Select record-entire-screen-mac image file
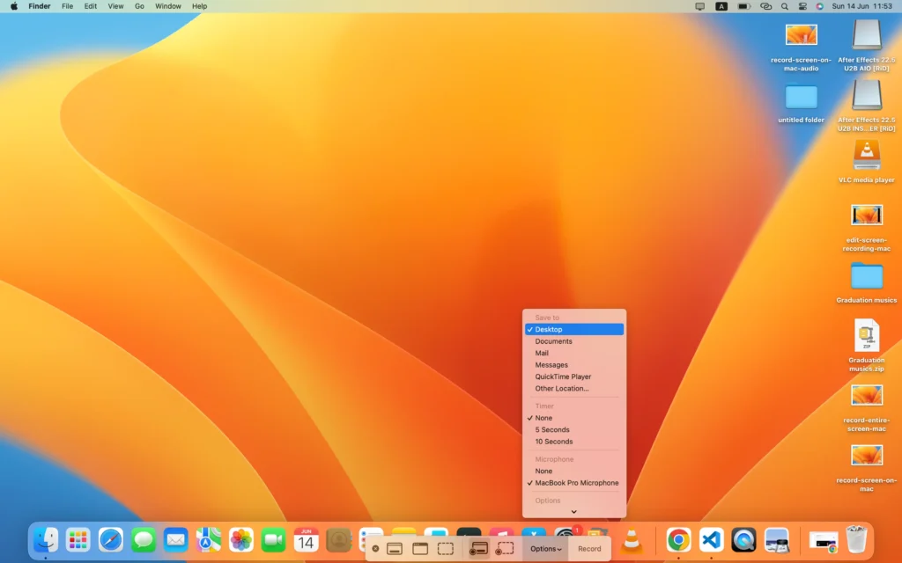The height and width of the screenshot is (563, 902). coord(867,408)
